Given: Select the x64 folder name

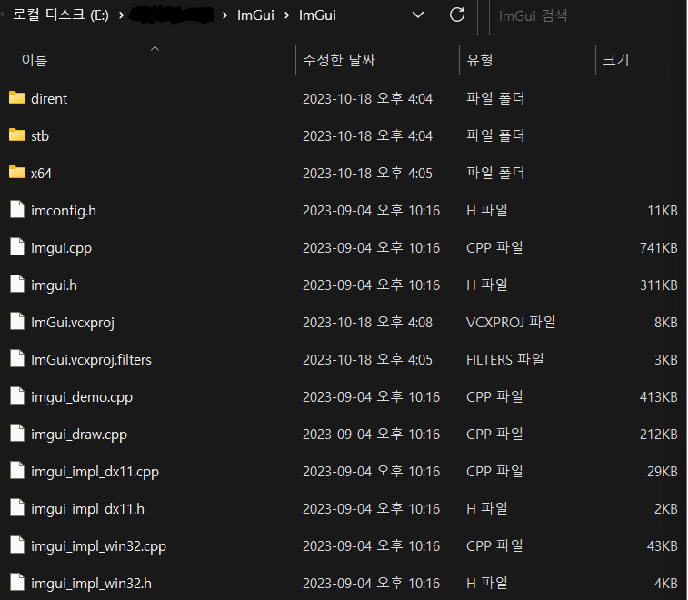Looking at the screenshot, I should tap(41, 174).
